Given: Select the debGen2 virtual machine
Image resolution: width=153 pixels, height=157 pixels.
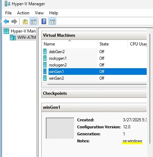Looking at the screenshot, I should [x=57, y=52].
